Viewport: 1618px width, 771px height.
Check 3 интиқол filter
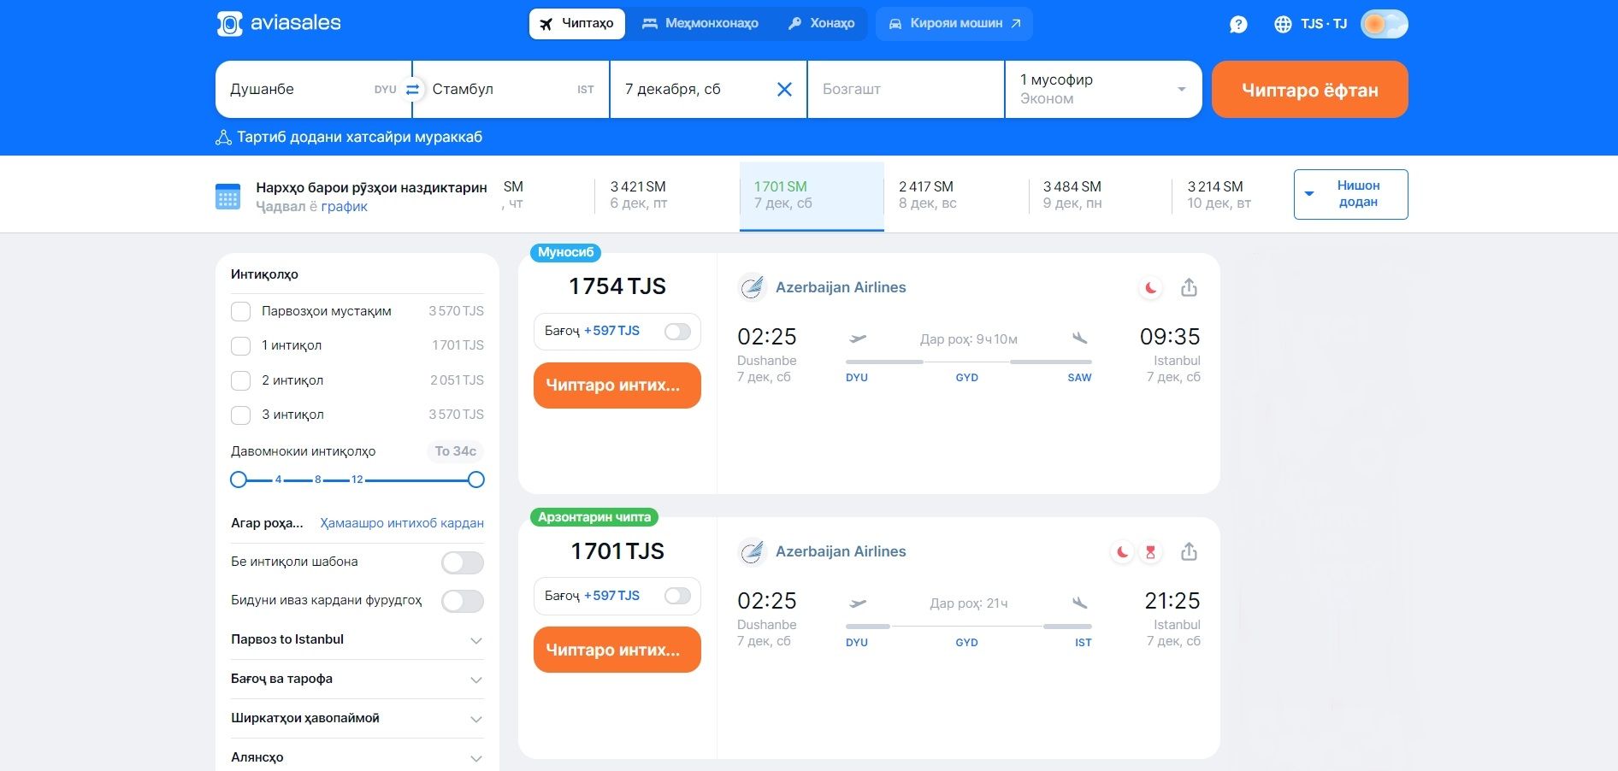[241, 415]
